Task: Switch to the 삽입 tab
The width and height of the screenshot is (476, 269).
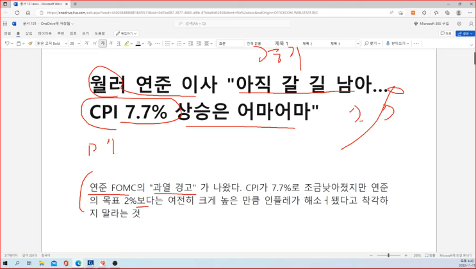Action: point(29,33)
